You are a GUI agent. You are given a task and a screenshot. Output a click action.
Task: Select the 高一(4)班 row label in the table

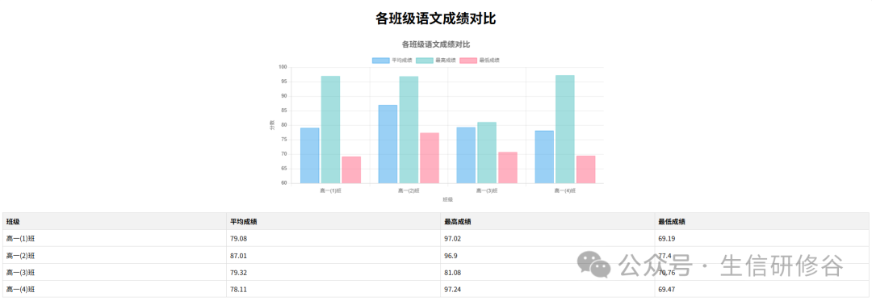pyautogui.click(x=20, y=290)
